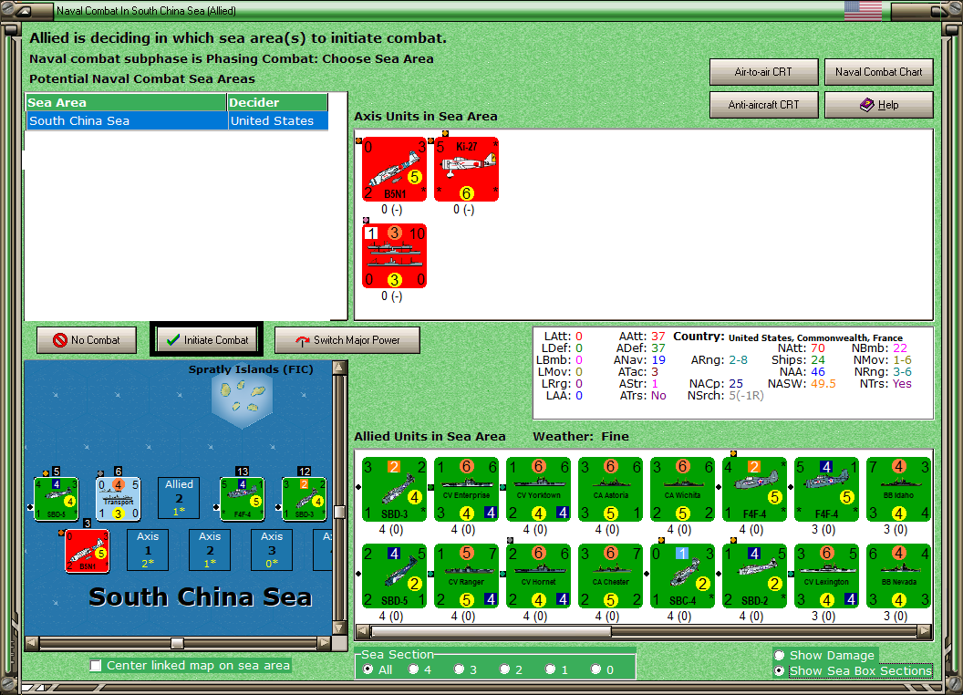Select the Axis B5N1 aircraft unit

(394, 169)
